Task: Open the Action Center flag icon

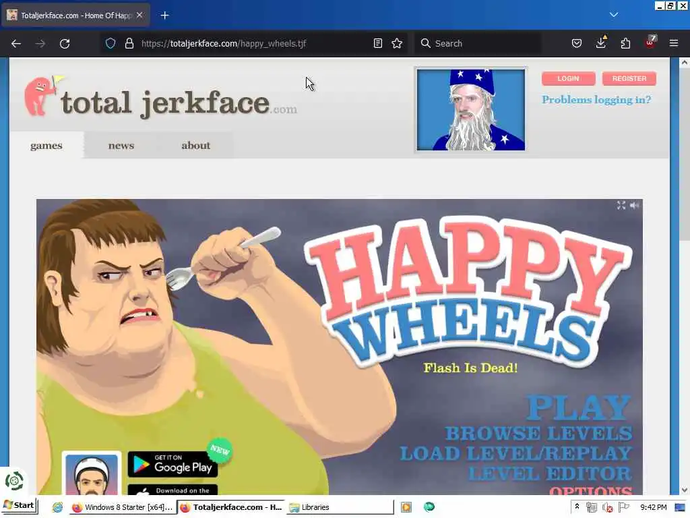Action: click(623, 507)
